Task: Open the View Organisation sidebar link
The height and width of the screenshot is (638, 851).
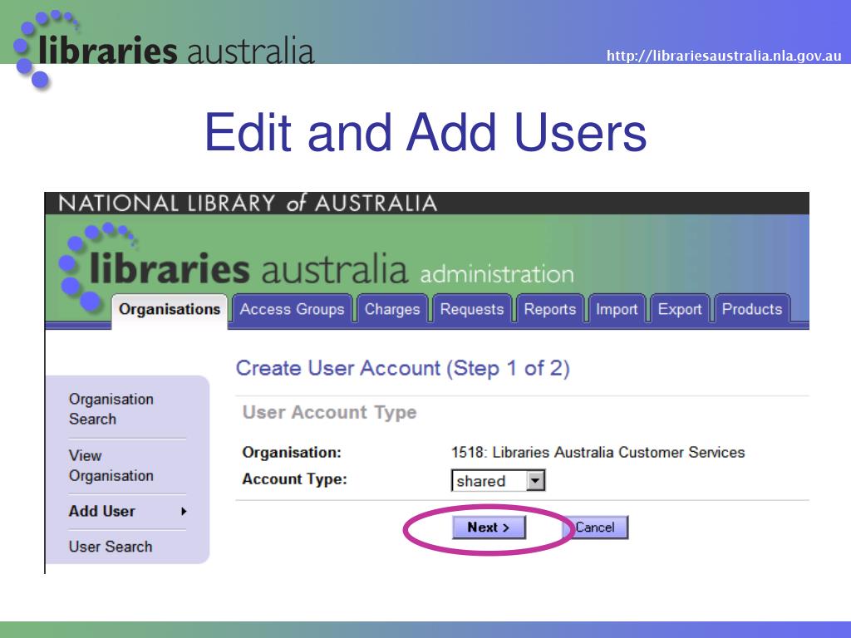Action: pyautogui.click(x=111, y=465)
